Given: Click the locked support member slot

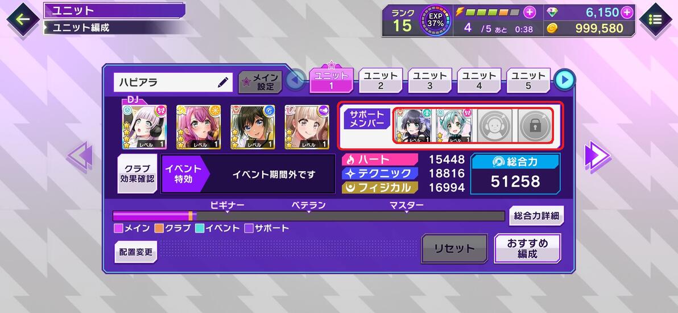Looking at the screenshot, I should tap(535, 126).
